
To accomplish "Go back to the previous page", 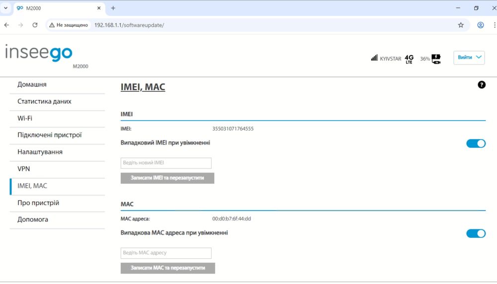I will coord(6,25).
